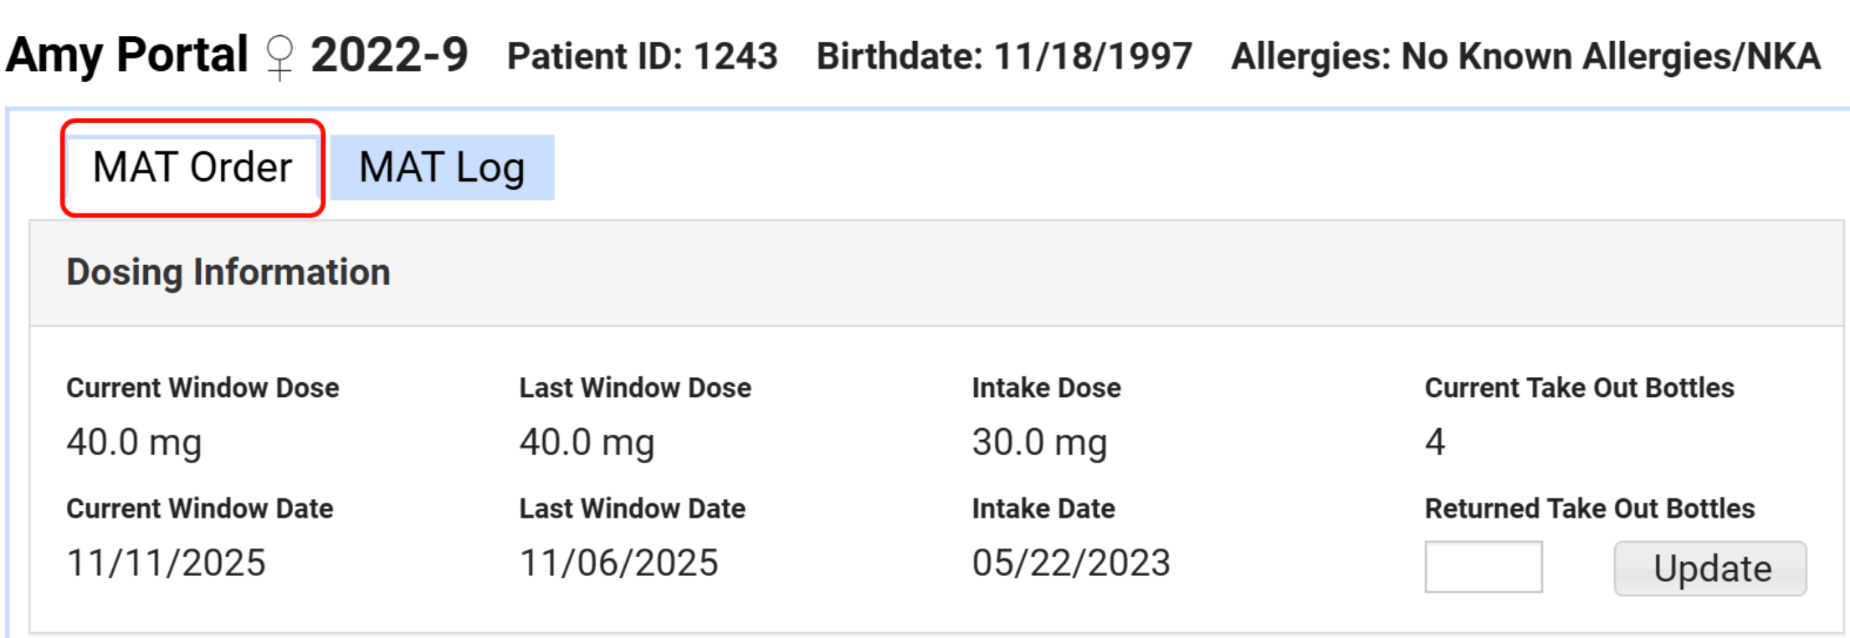Click the patient name Amy Portal
The width and height of the screenshot is (1850, 638).
(127, 55)
